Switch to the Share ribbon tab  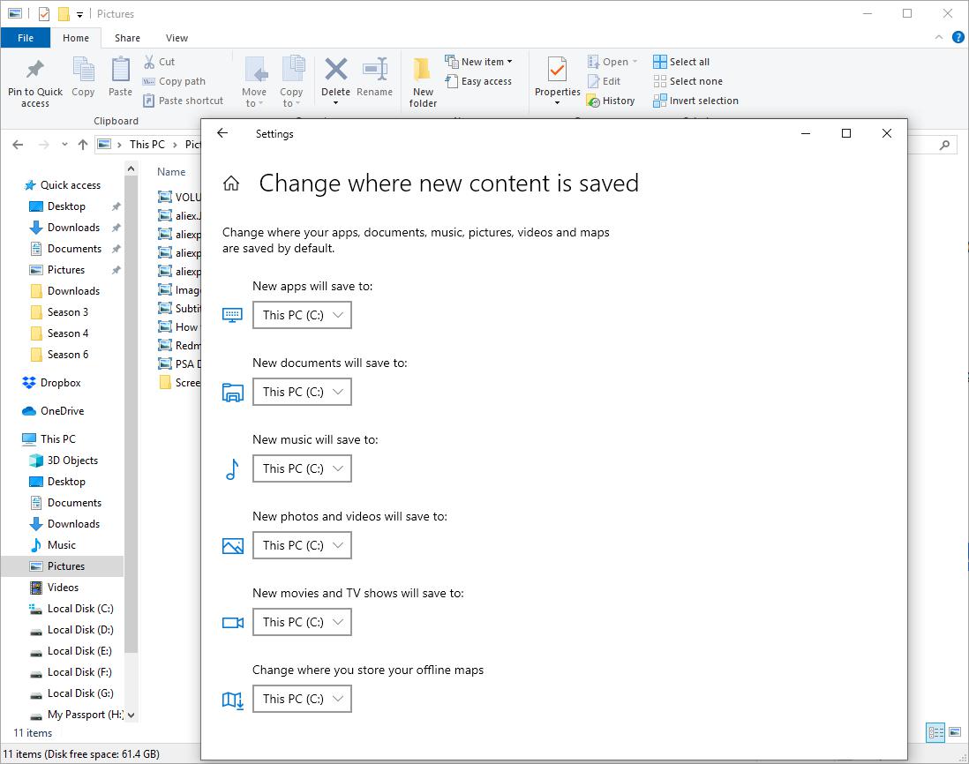127,38
